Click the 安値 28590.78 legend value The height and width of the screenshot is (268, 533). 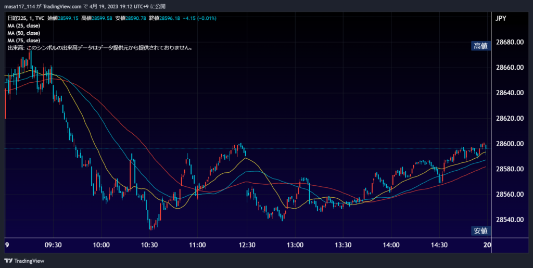(131, 18)
